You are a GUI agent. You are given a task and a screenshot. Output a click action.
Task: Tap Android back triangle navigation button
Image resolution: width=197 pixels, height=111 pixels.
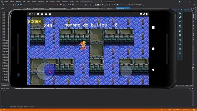(x=153, y=70)
